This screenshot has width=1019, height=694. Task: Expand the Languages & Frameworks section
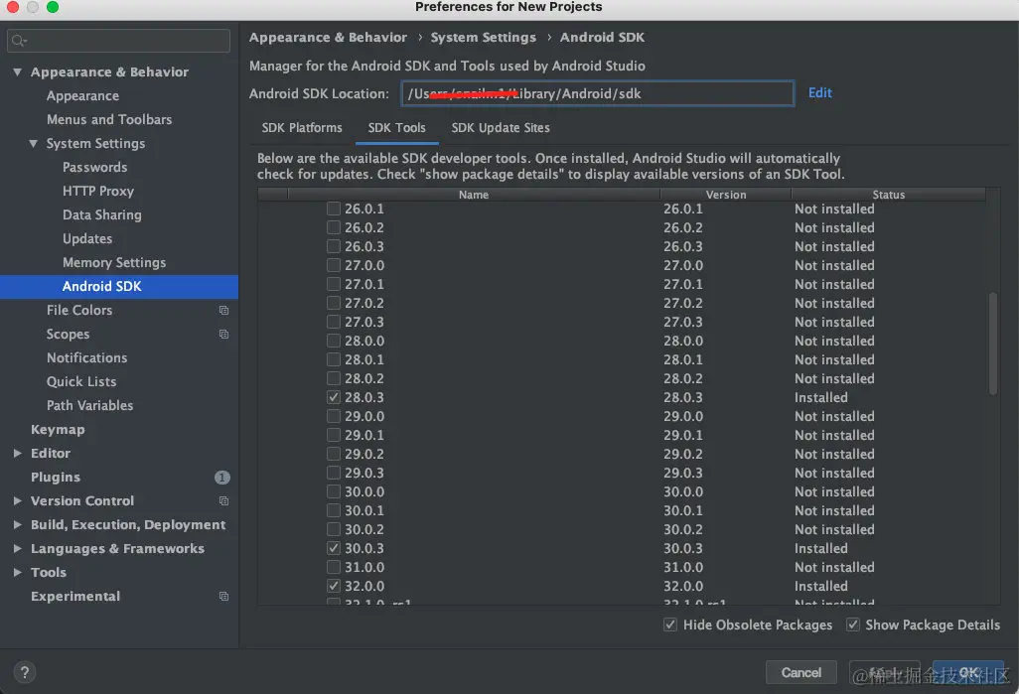[x=18, y=548]
